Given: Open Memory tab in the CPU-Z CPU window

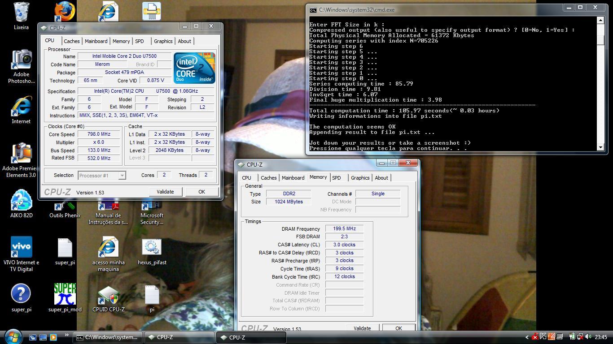Looking at the screenshot, I should [121, 41].
